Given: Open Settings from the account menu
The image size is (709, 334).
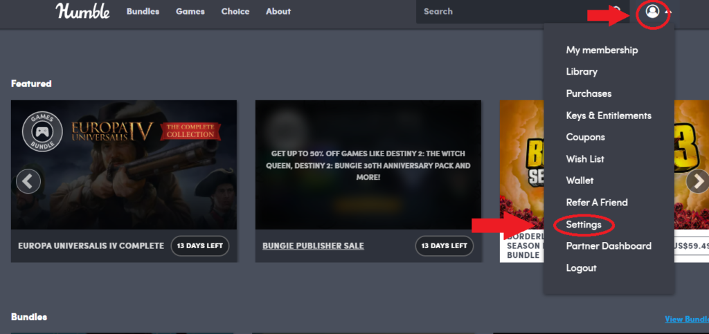Looking at the screenshot, I should point(584,224).
